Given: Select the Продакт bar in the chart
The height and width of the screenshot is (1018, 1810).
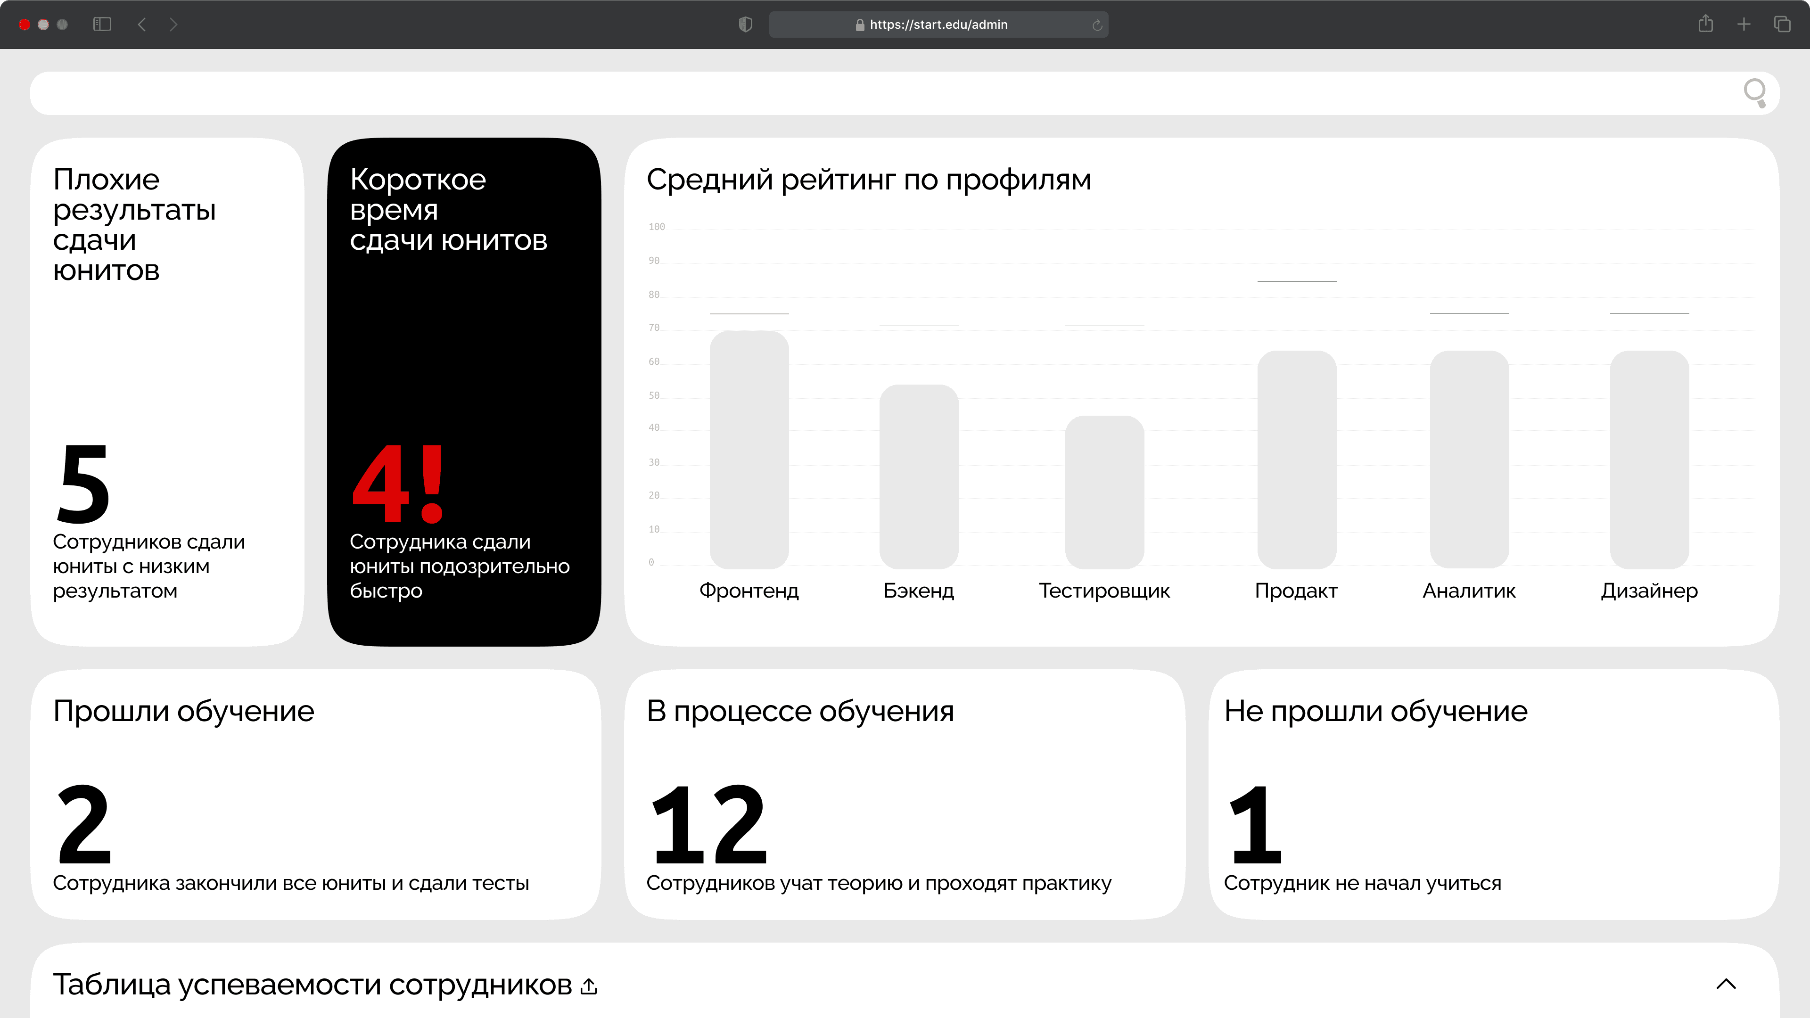Looking at the screenshot, I should [x=1296, y=460].
